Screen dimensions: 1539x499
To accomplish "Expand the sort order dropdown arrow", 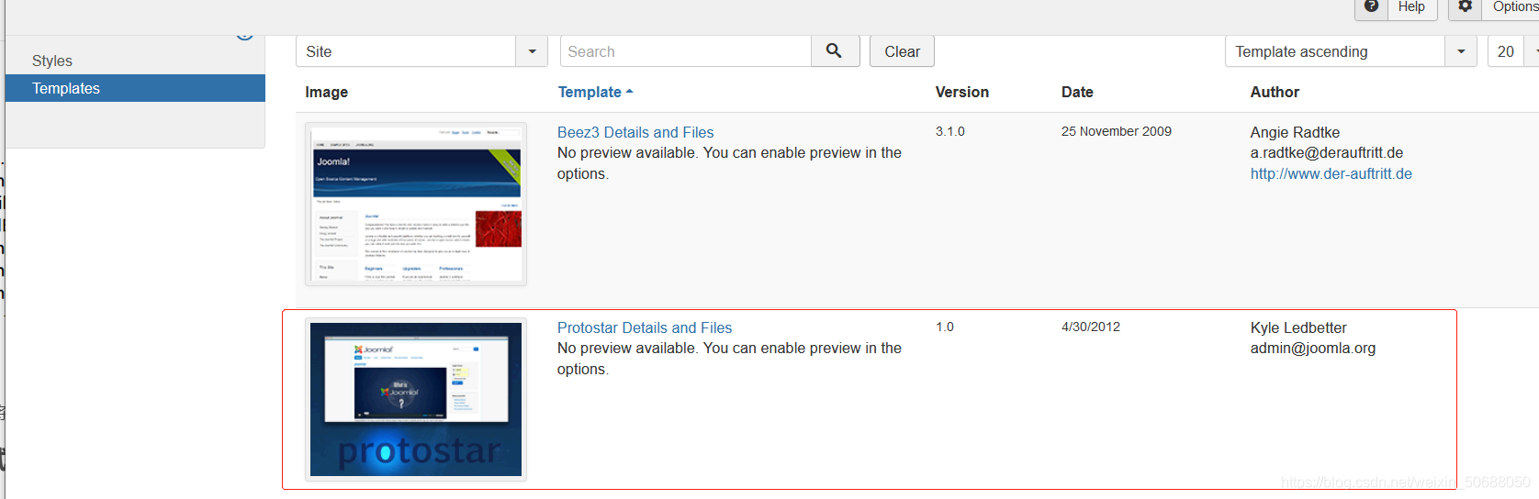I will 1461,51.
